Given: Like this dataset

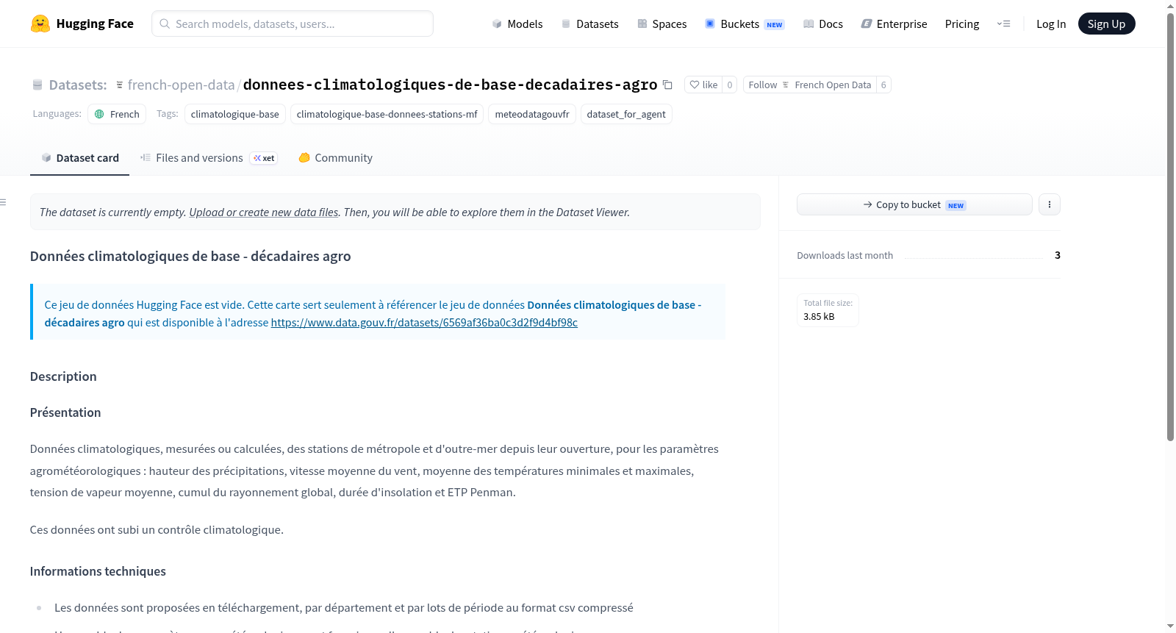Looking at the screenshot, I should click(x=703, y=85).
